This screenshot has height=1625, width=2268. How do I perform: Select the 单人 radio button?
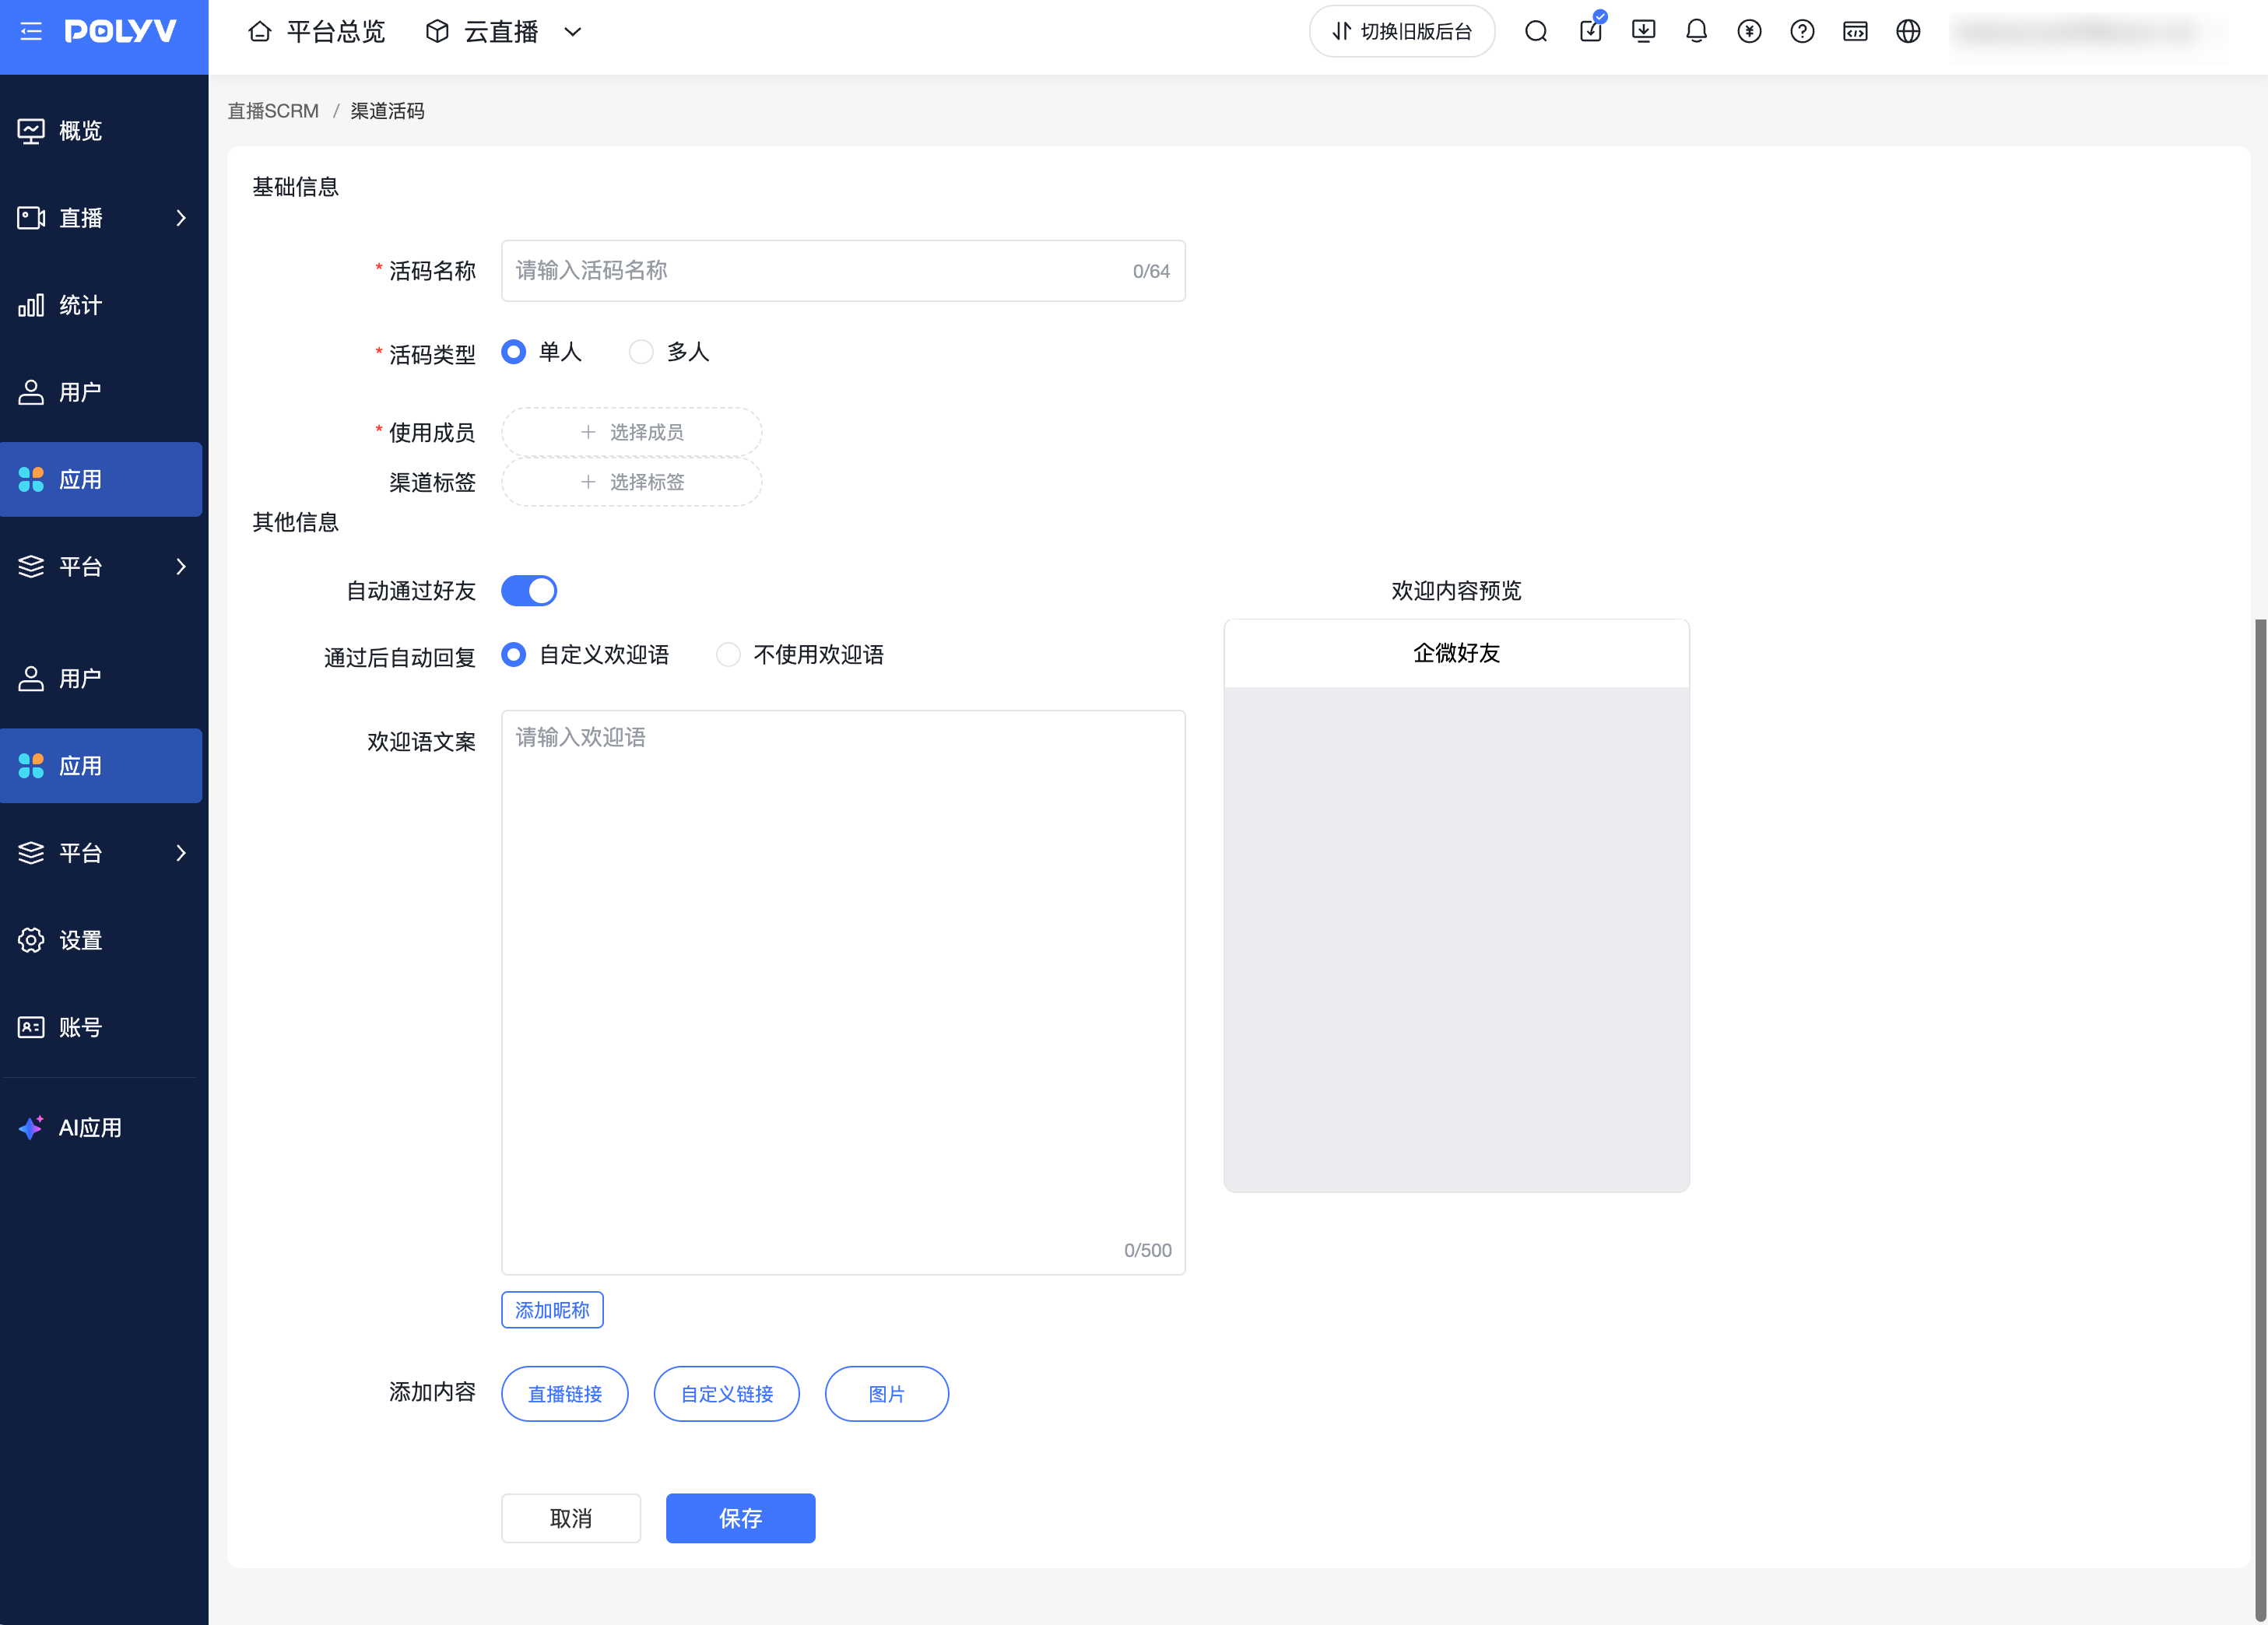click(x=514, y=352)
